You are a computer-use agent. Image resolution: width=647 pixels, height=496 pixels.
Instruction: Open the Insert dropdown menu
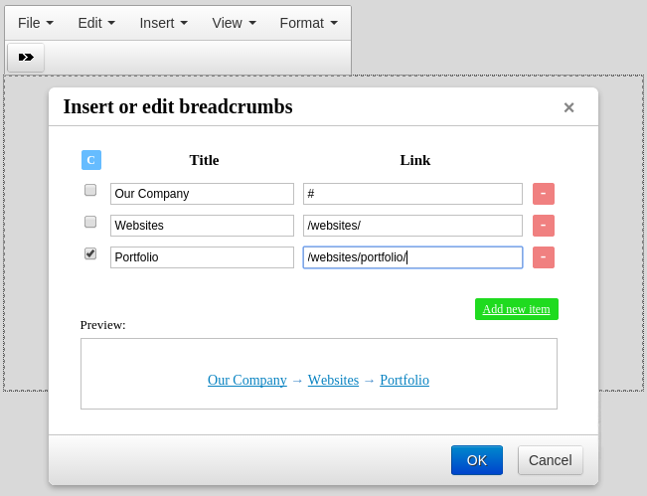[163, 23]
